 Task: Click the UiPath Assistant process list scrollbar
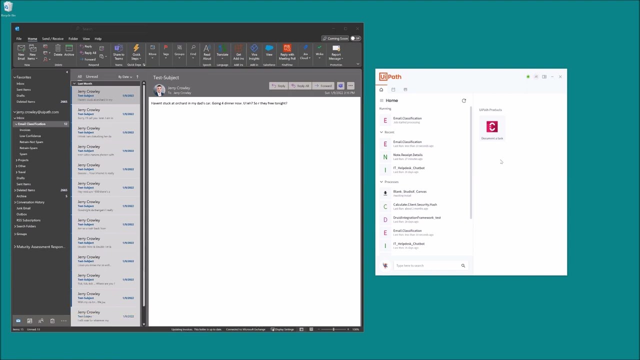471,162
